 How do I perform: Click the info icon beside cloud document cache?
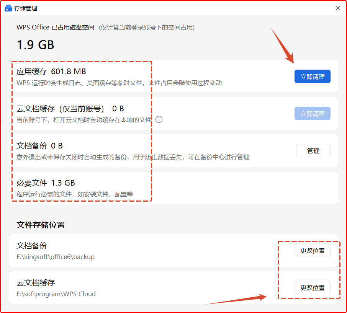tap(159, 120)
